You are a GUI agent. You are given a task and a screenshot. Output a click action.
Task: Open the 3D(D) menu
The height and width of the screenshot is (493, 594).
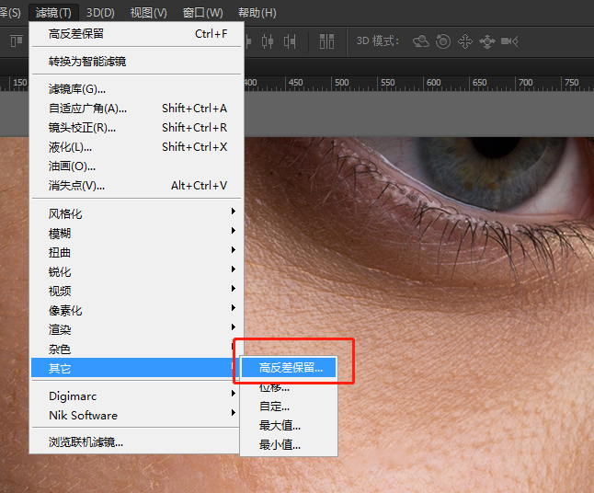(100, 13)
